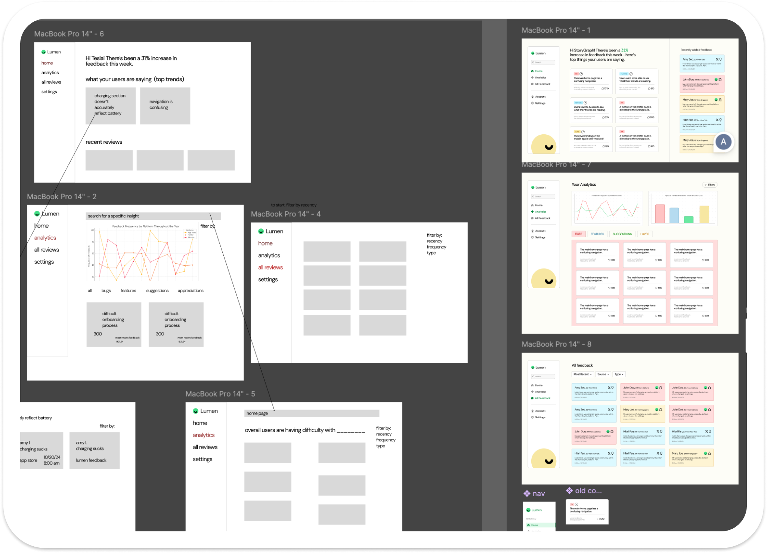Screen dimensions: 767x553
Task: Click Settings gear icon in the Your Analytics frame
Action: pos(532,237)
